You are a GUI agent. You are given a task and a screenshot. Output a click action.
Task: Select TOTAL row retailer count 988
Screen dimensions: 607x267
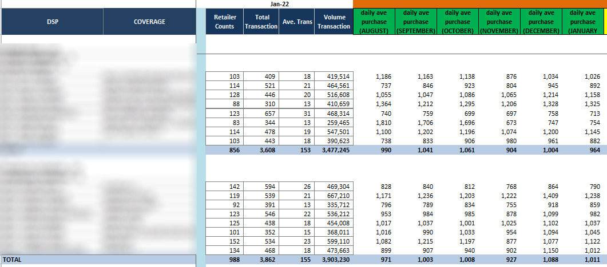pos(224,260)
